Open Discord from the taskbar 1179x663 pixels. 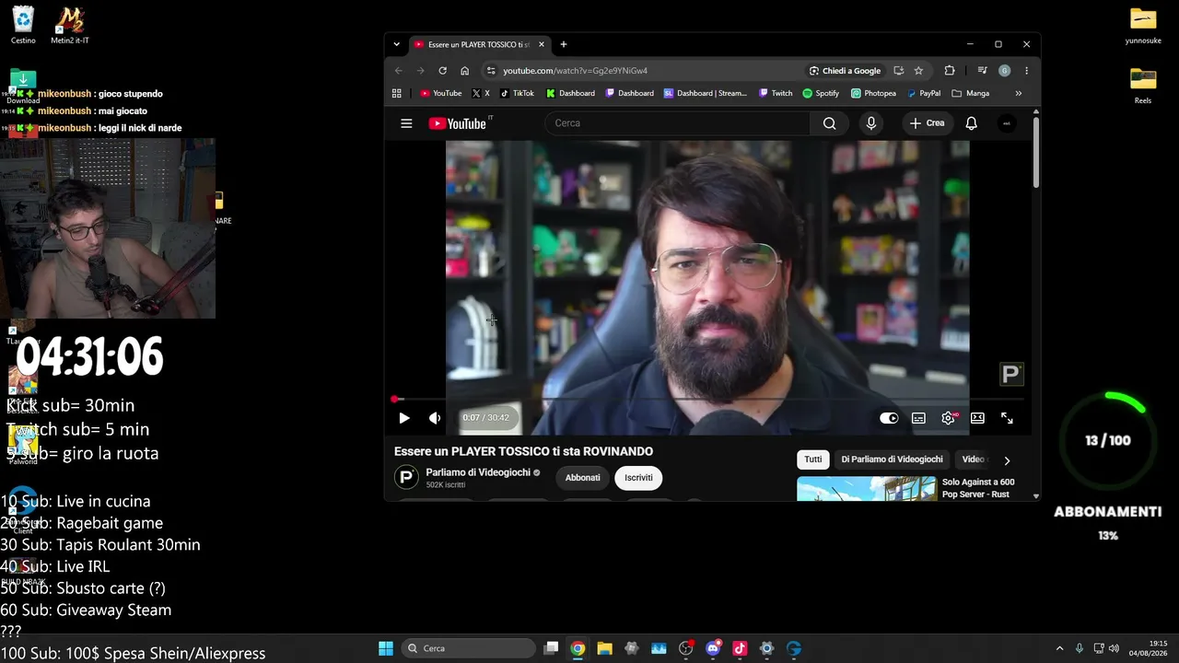(713, 648)
